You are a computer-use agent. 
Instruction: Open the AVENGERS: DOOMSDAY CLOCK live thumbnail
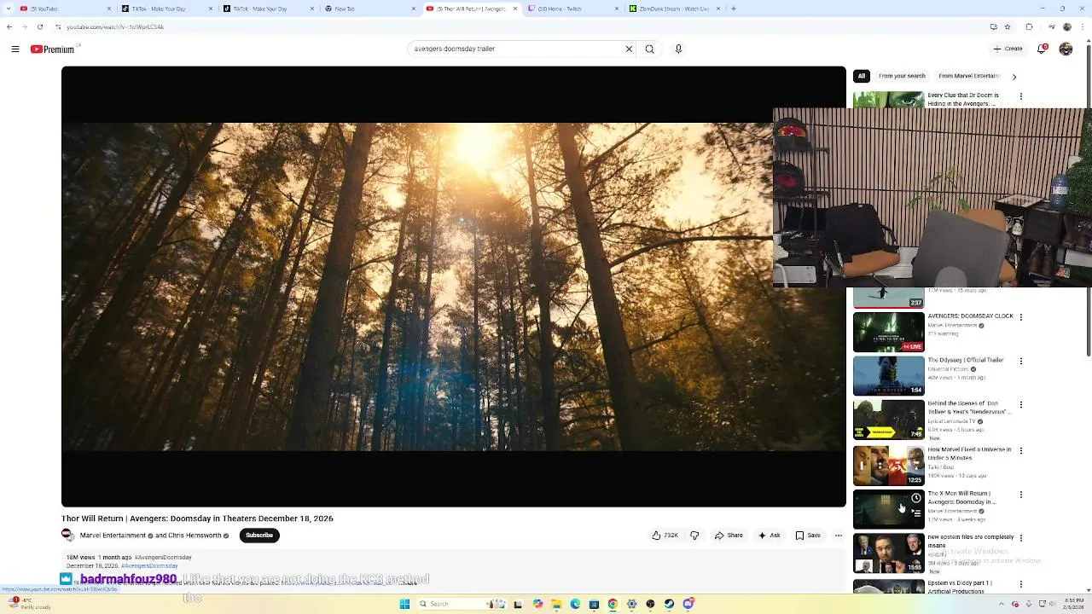[x=889, y=332]
